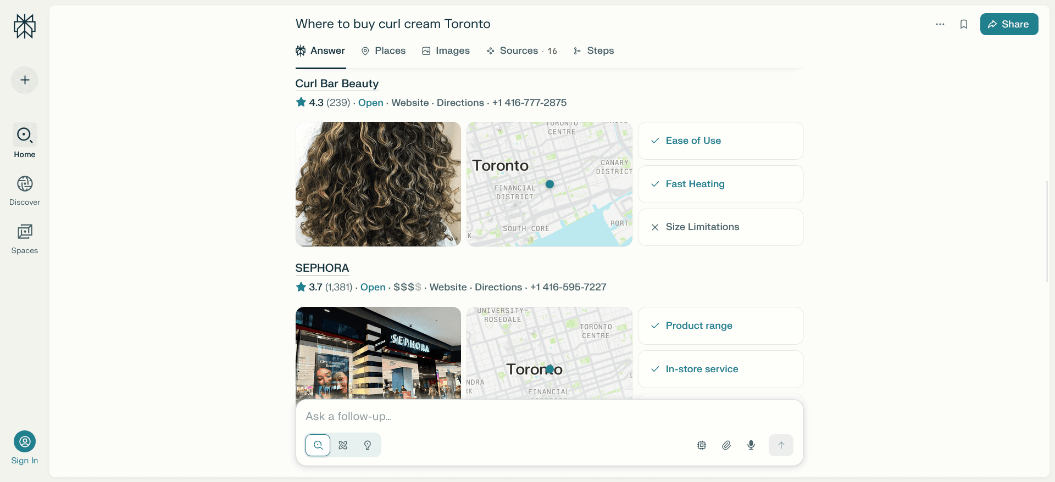The height and width of the screenshot is (482, 1055).
Task: Open the Spaces icon
Action: [25, 232]
